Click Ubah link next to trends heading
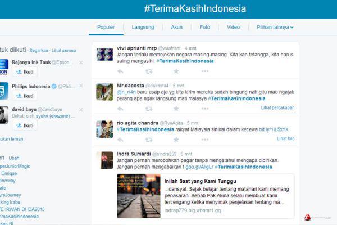This screenshot has width=337, height=225. pos(14,158)
